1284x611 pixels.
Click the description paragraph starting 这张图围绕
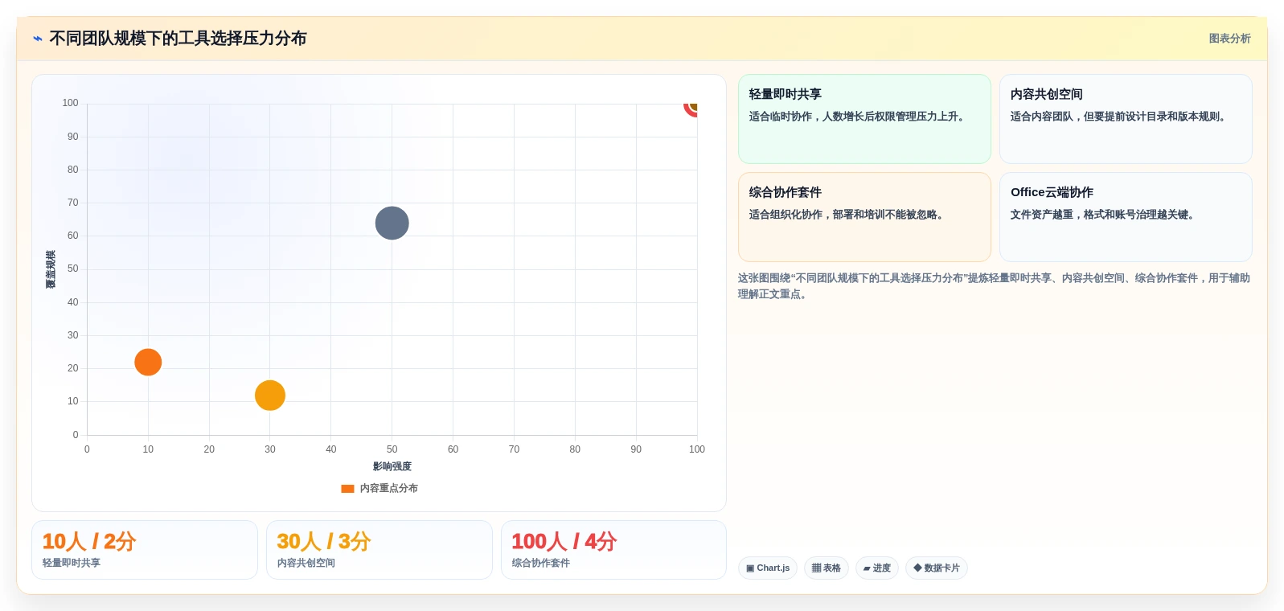(x=995, y=286)
